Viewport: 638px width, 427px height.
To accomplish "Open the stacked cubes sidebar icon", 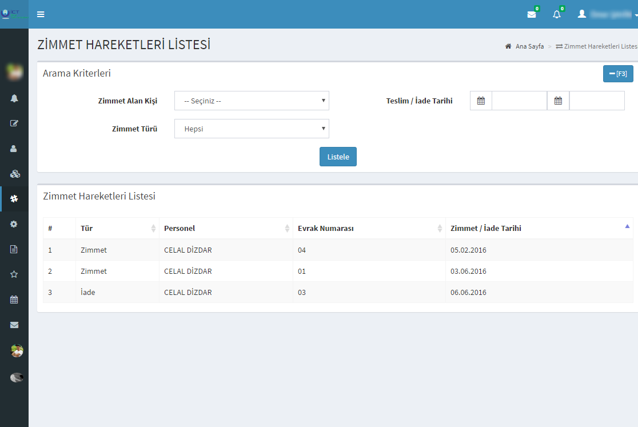I will point(14,174).
